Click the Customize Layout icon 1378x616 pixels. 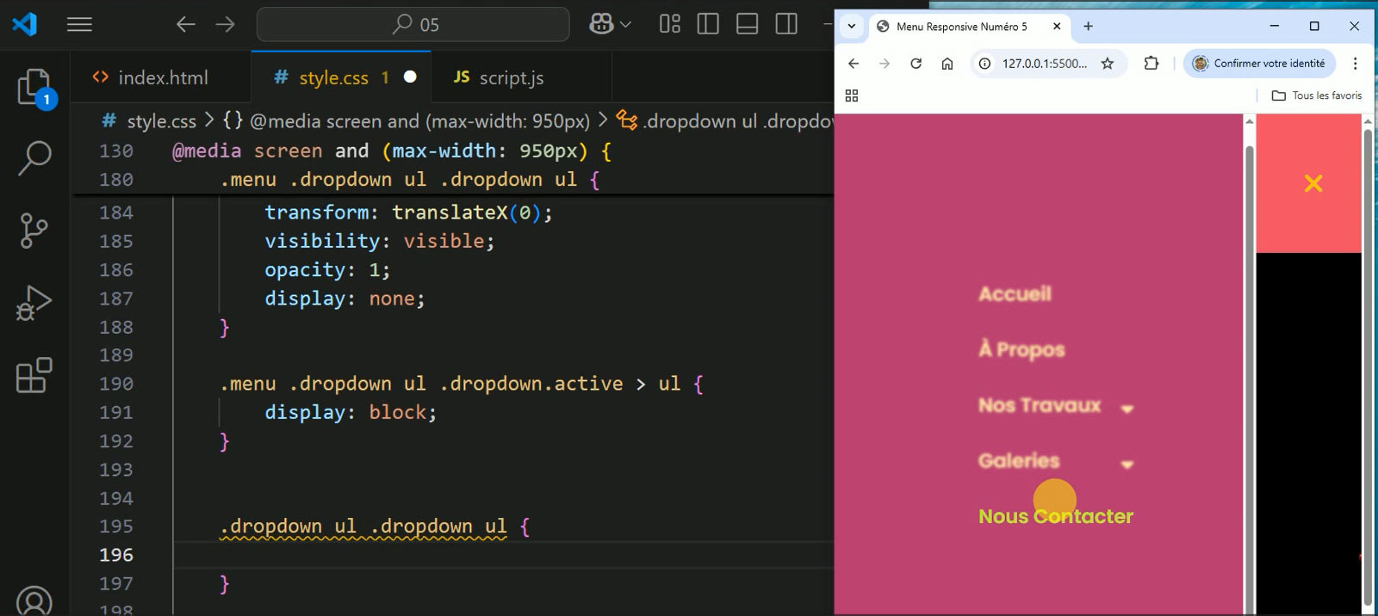(x=669, y=24)
